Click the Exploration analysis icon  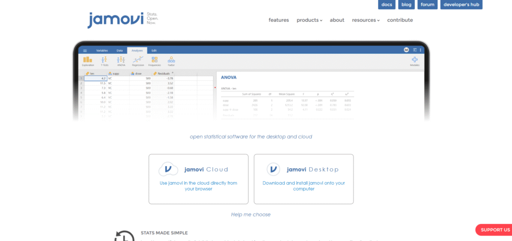tap(88, 60)
